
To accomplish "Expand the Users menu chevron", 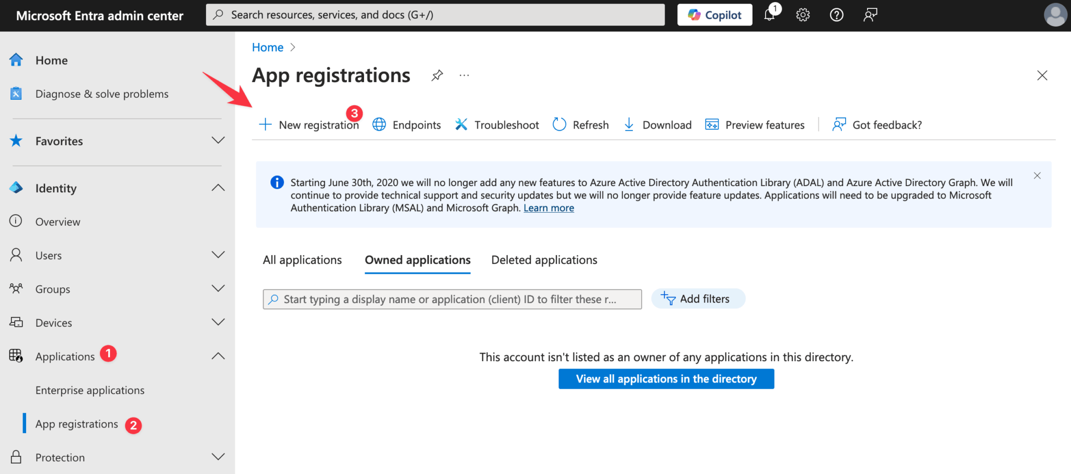I will (x=218, y=255).
